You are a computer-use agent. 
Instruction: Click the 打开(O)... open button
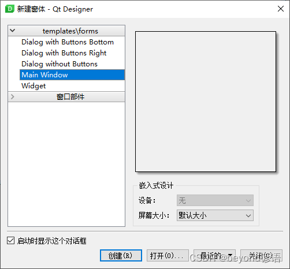pos(168,256)
